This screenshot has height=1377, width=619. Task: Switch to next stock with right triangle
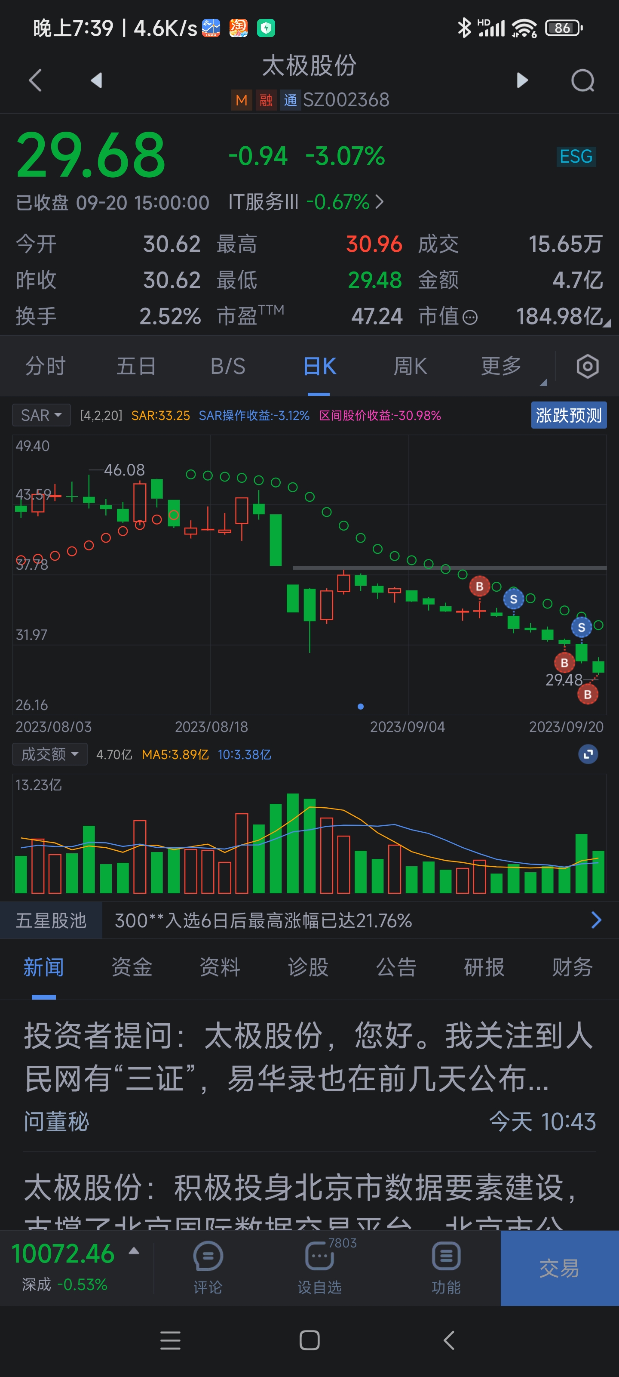pyautogui.click(x=522, y=81)
